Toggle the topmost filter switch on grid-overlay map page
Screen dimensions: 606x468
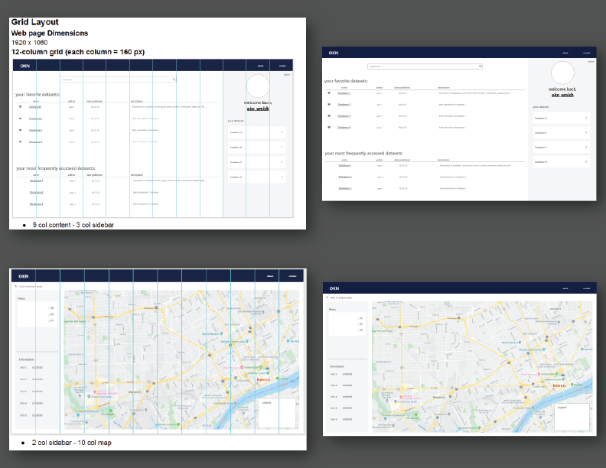tap(51, 307)
